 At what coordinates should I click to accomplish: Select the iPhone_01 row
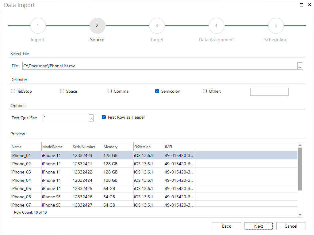tap(154, 155)
